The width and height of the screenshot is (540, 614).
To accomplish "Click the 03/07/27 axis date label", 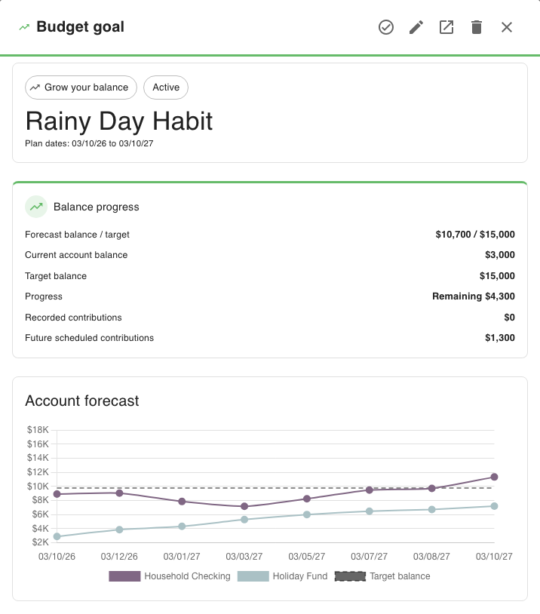I will [x=369, y=557].
